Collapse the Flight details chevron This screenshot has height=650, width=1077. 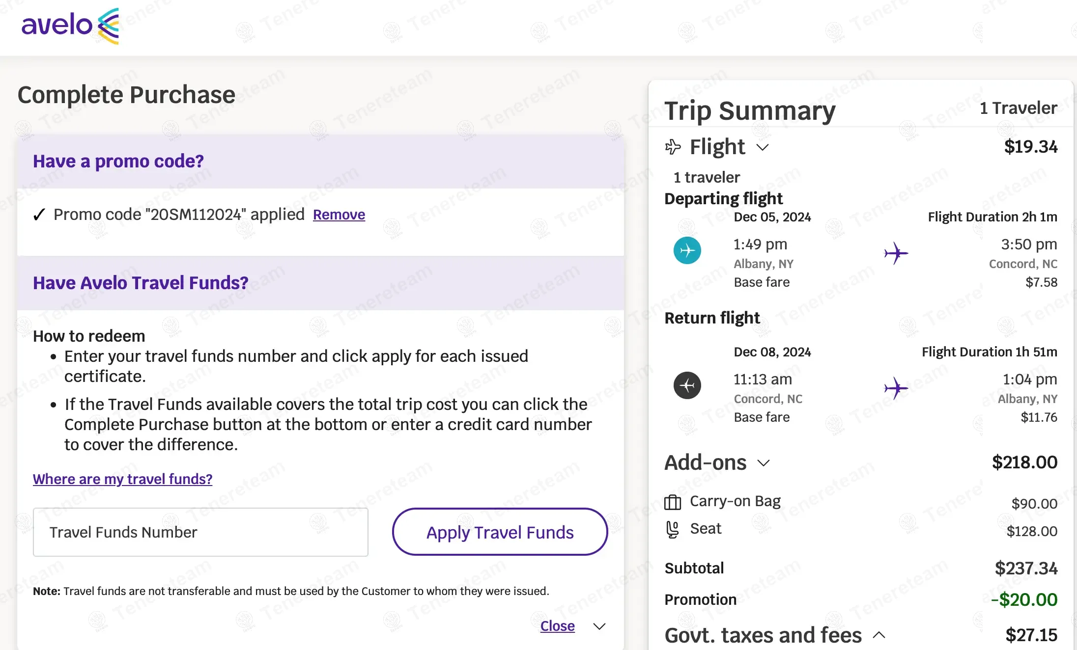tap(763, 147)
